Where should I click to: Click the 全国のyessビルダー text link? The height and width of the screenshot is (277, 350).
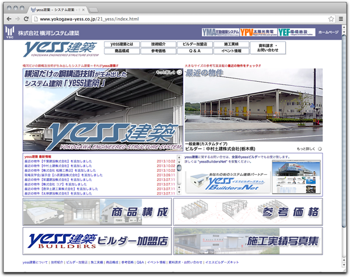tap(246, 157)
